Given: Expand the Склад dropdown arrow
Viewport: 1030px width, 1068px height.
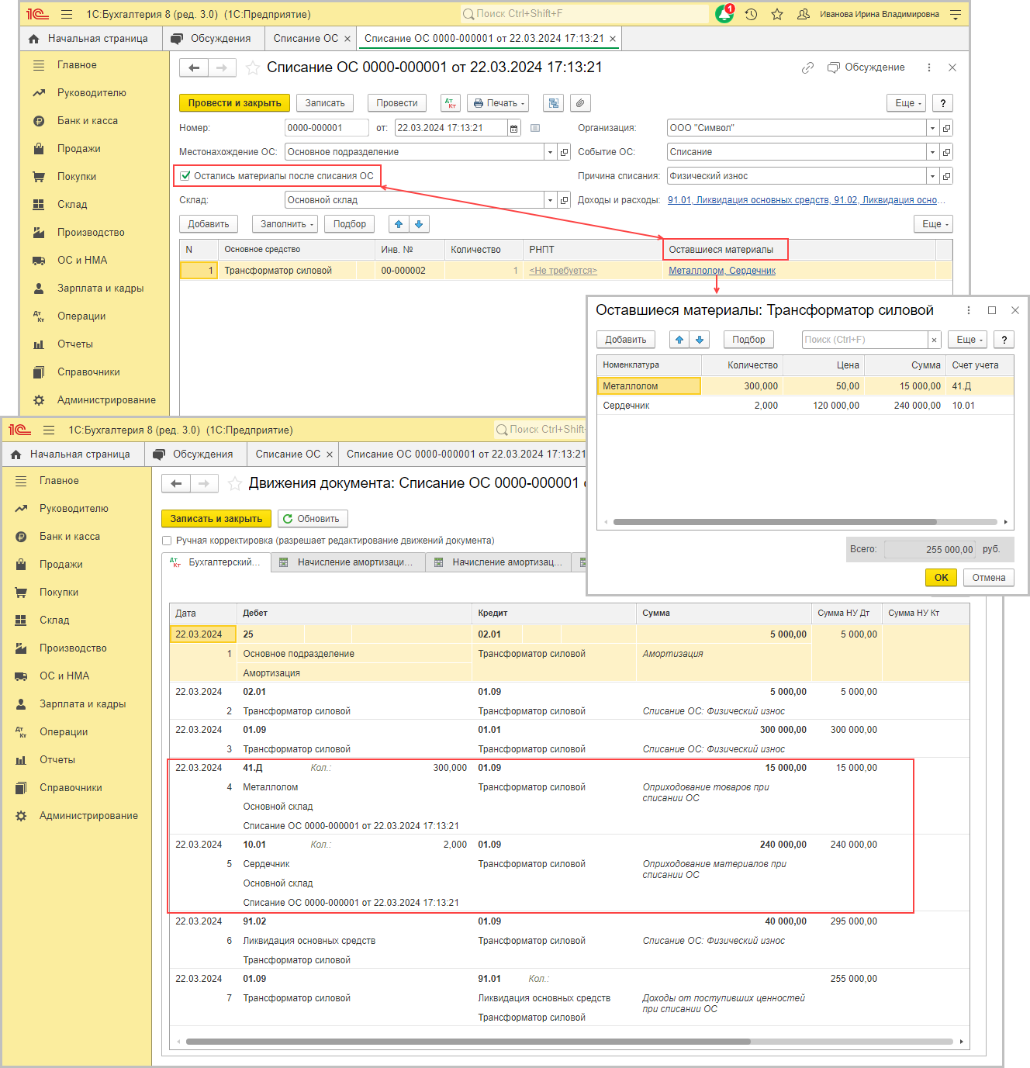Looking at the screenshot, I should pyautogui.click(x=550, y=200).
